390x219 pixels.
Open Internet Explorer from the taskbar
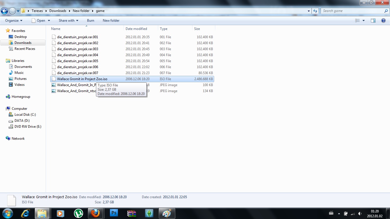point(25,213)
